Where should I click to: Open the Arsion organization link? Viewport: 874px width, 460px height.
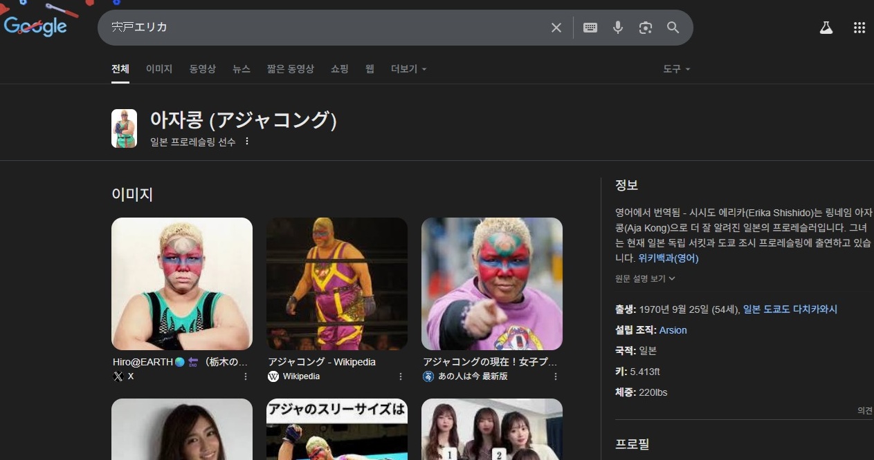point(673,330)
